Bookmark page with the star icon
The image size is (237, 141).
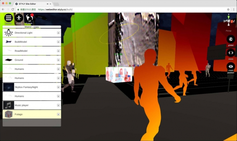tap(228, 9)
